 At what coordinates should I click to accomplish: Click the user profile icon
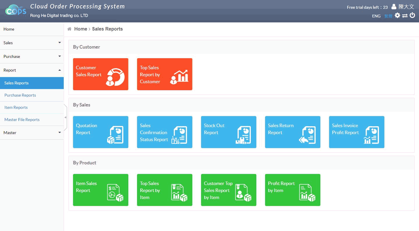pyautogui.click(x=394, y=7)
